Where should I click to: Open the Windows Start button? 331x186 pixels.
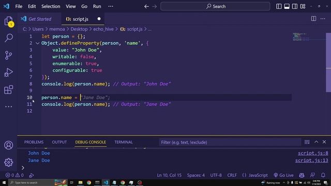pos(4,182)
